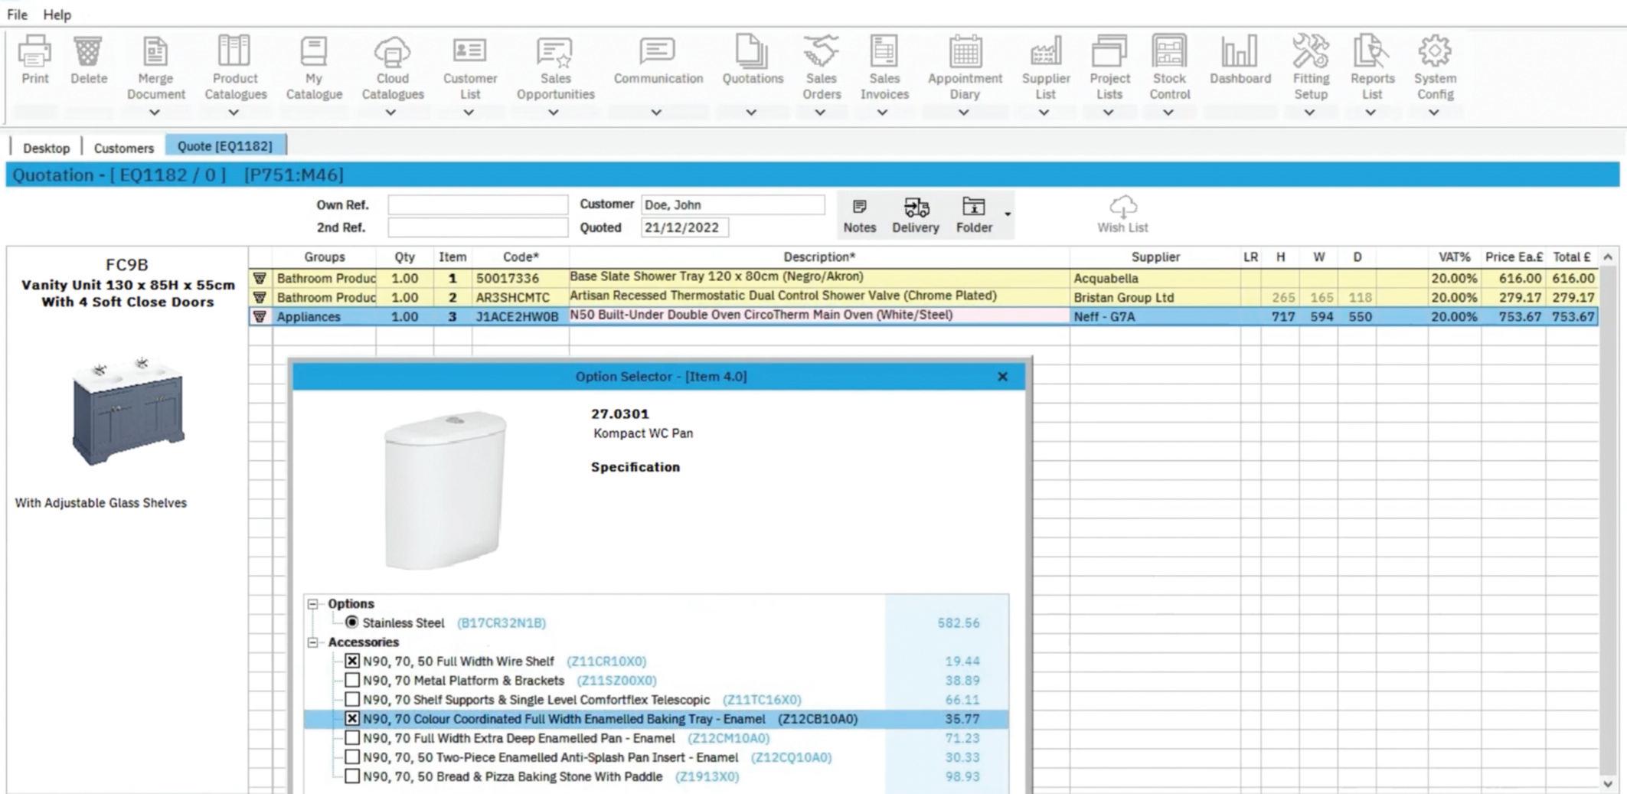
Task: Open the Merge Document icon
Action: (x=155, y=51)
